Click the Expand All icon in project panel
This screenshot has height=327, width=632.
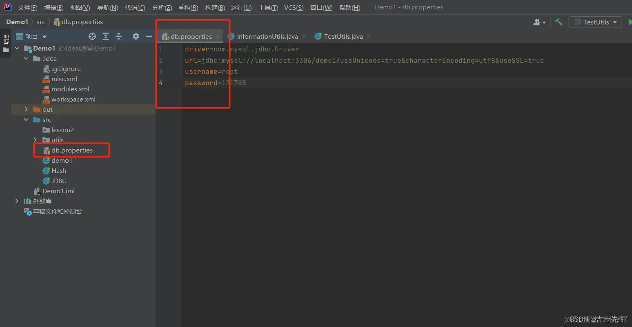click(x=106, y=36)
